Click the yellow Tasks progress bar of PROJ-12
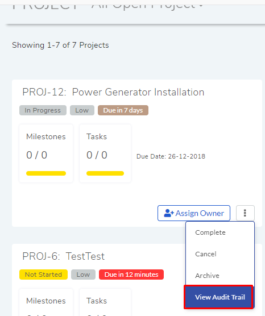Image resolution: width=265 pixels, height=316 pixels. tap(105, 173)
